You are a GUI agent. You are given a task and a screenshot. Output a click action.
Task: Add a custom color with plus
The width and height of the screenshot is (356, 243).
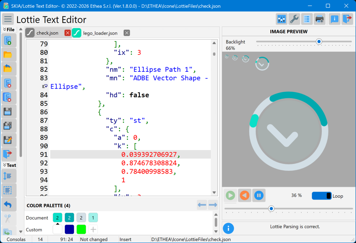tap(93, 230)
